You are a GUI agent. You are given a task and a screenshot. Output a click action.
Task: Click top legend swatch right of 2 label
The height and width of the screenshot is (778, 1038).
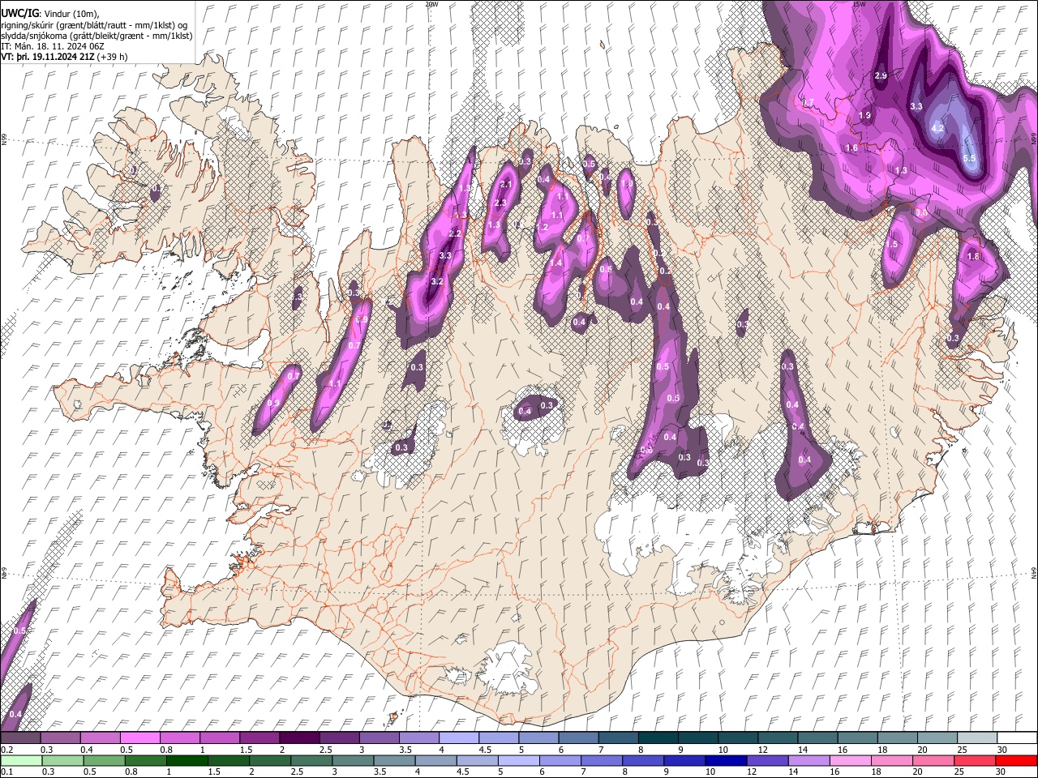point(299,737)
